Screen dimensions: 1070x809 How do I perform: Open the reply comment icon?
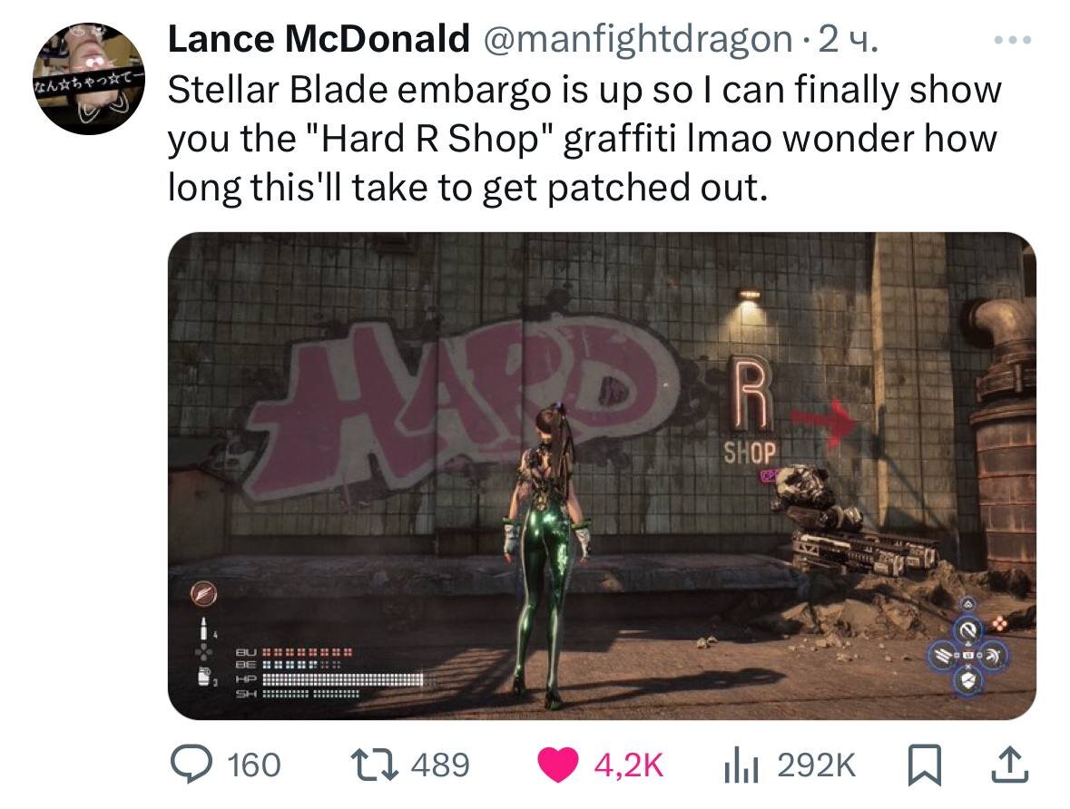(x=191, y=764)
